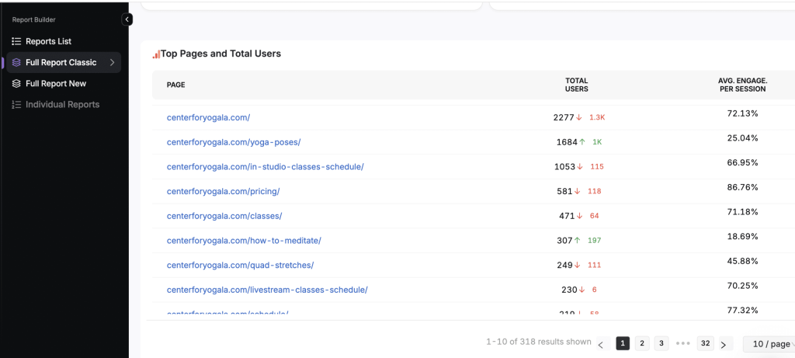Sort by the Total Users column header

point(576,85)
